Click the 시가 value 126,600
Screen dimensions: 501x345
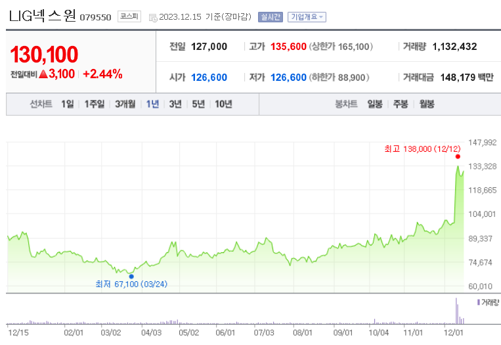(x=209, y=78)
